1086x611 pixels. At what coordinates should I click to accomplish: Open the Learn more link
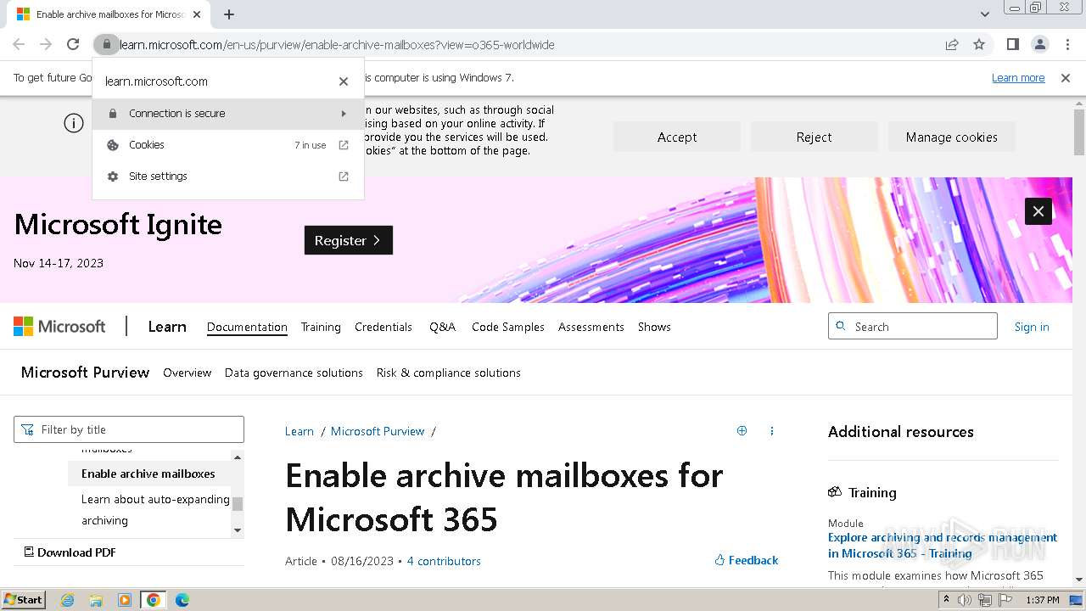[1018, 78]
